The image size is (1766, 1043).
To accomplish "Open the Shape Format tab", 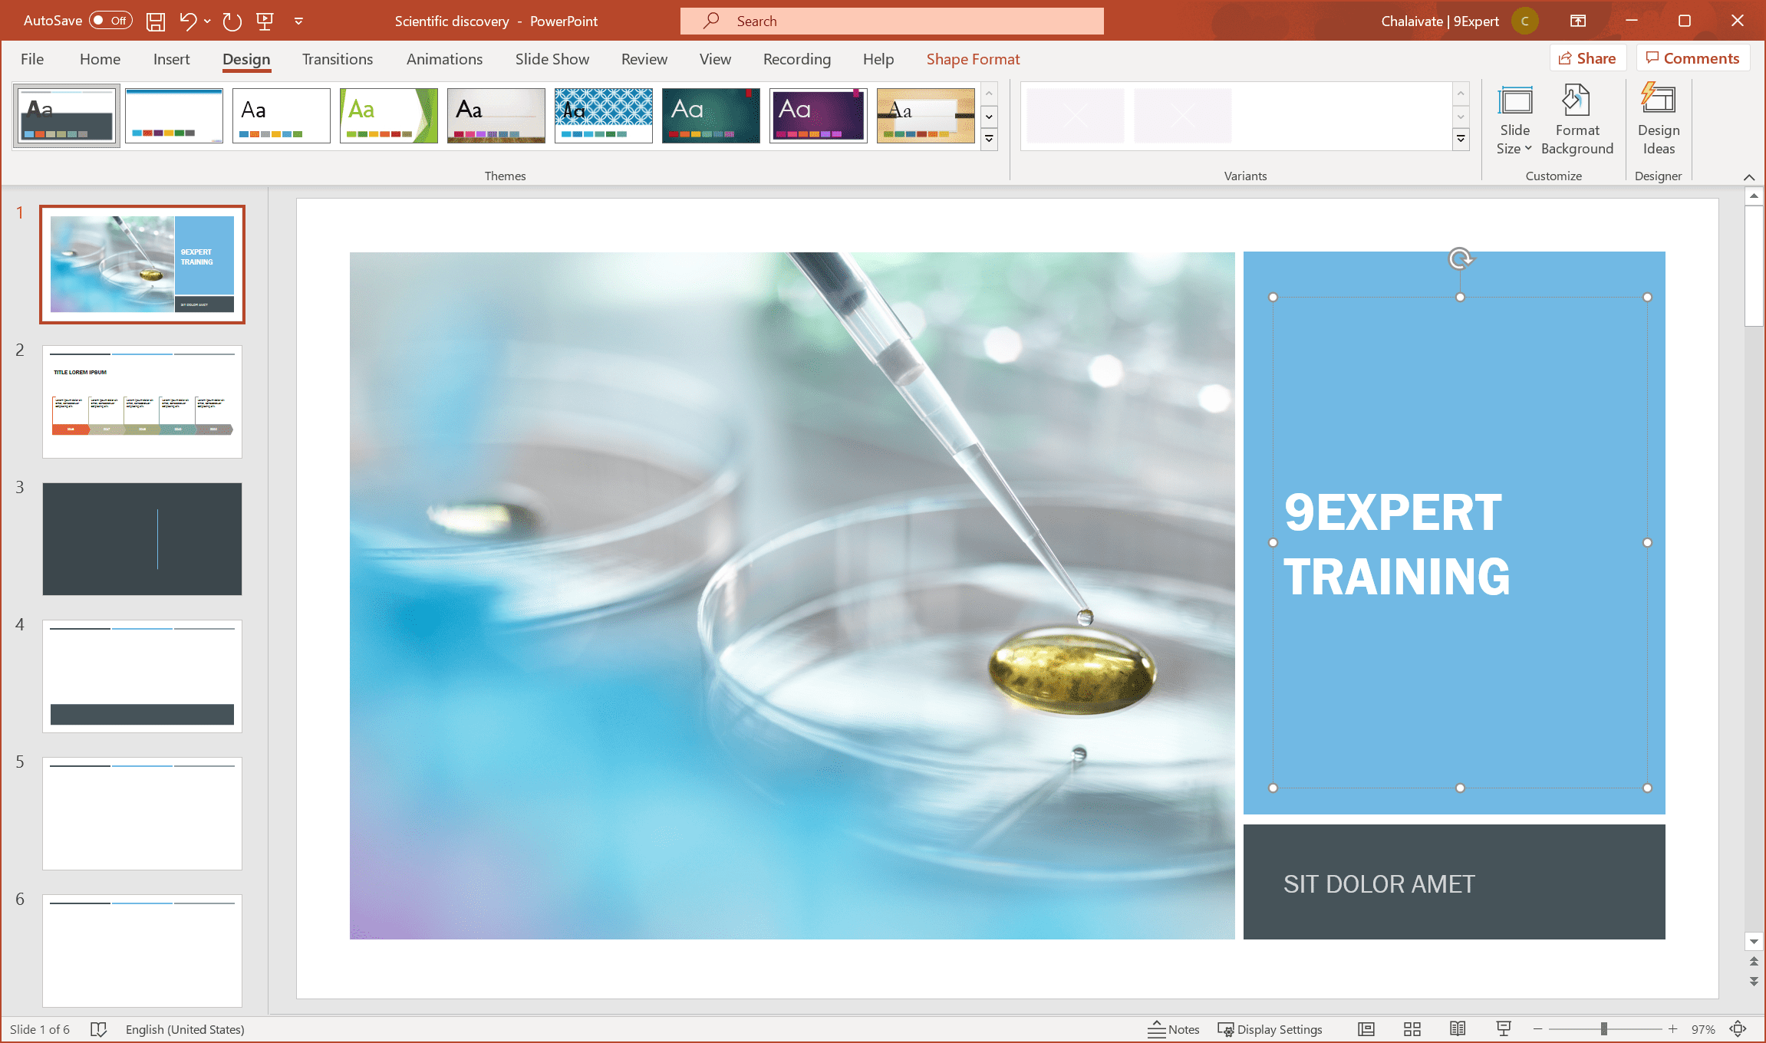I will pyautogui.click(x=973, y=59).
